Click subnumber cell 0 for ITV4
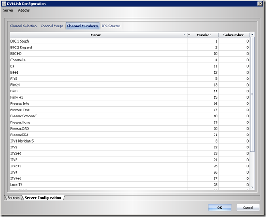The image size is (266, 217). point(234,172)
